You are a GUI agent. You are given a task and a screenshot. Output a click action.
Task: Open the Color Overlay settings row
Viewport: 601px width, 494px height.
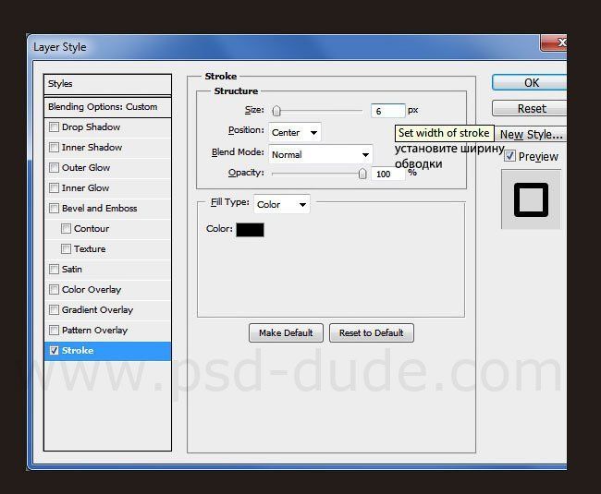tap(107, 289)
